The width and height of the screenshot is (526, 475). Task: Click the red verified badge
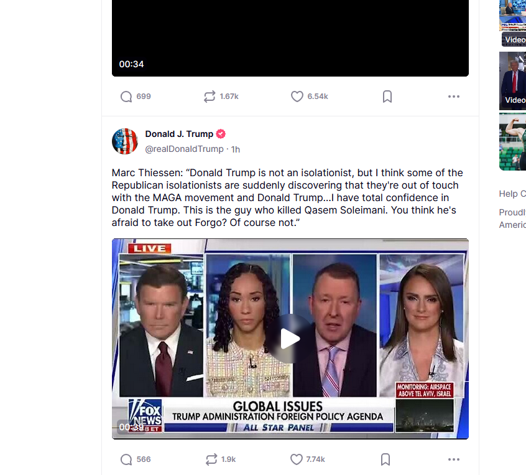tap(220, 134)
